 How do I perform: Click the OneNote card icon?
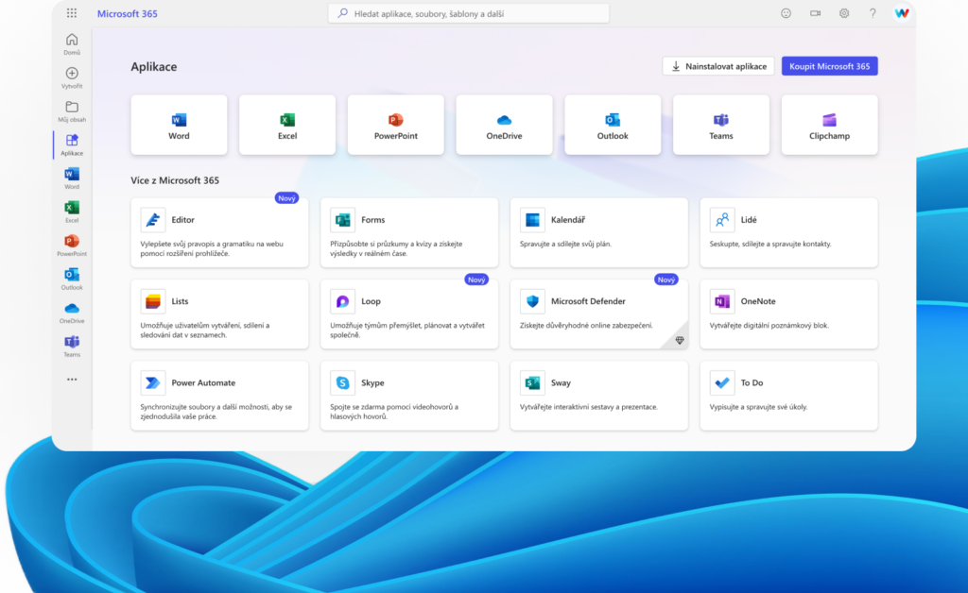[x=721, y=301]
